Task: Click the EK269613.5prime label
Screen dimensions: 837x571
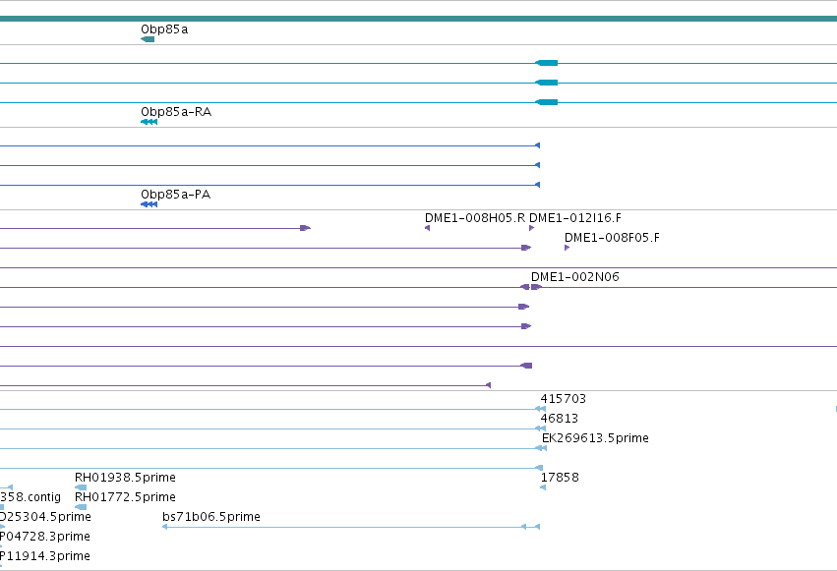Action: coord(595,438)
